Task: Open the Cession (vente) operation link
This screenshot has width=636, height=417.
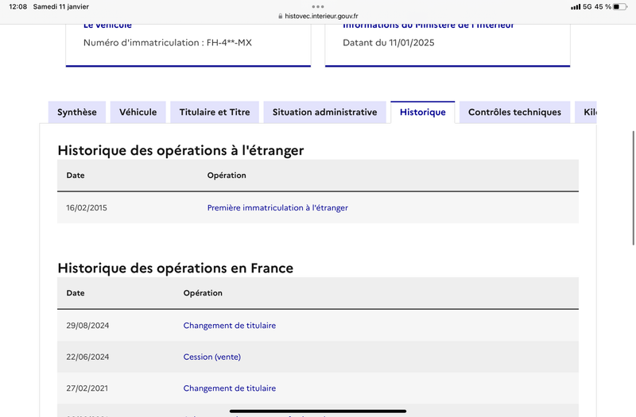Action: click(211, 357)
